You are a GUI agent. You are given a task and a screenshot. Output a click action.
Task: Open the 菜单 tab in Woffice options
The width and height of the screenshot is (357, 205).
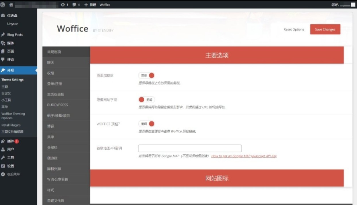pyautogui.click(x=66, y=137)
